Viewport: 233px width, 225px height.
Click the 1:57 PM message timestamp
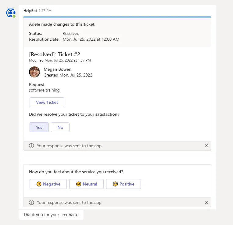click(x=45, y=11)
